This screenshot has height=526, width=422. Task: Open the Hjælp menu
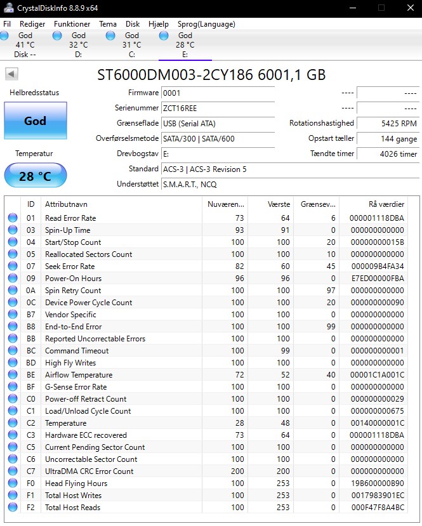[x=159, y=24]
